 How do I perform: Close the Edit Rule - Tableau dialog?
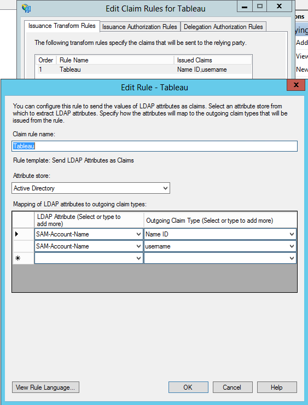(x=296, y=85)
